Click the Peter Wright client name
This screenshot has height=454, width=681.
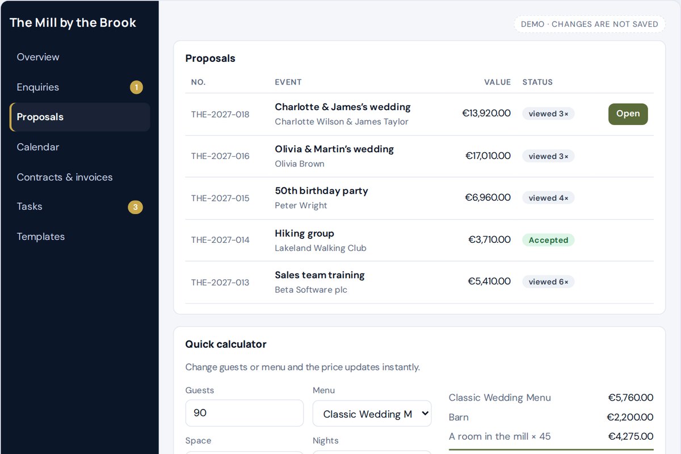coord(301,205)
